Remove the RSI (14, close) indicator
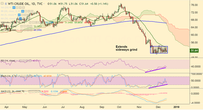The width and height of the screenshot is (203, 110). pyautogui.click(x=30, y=61)
